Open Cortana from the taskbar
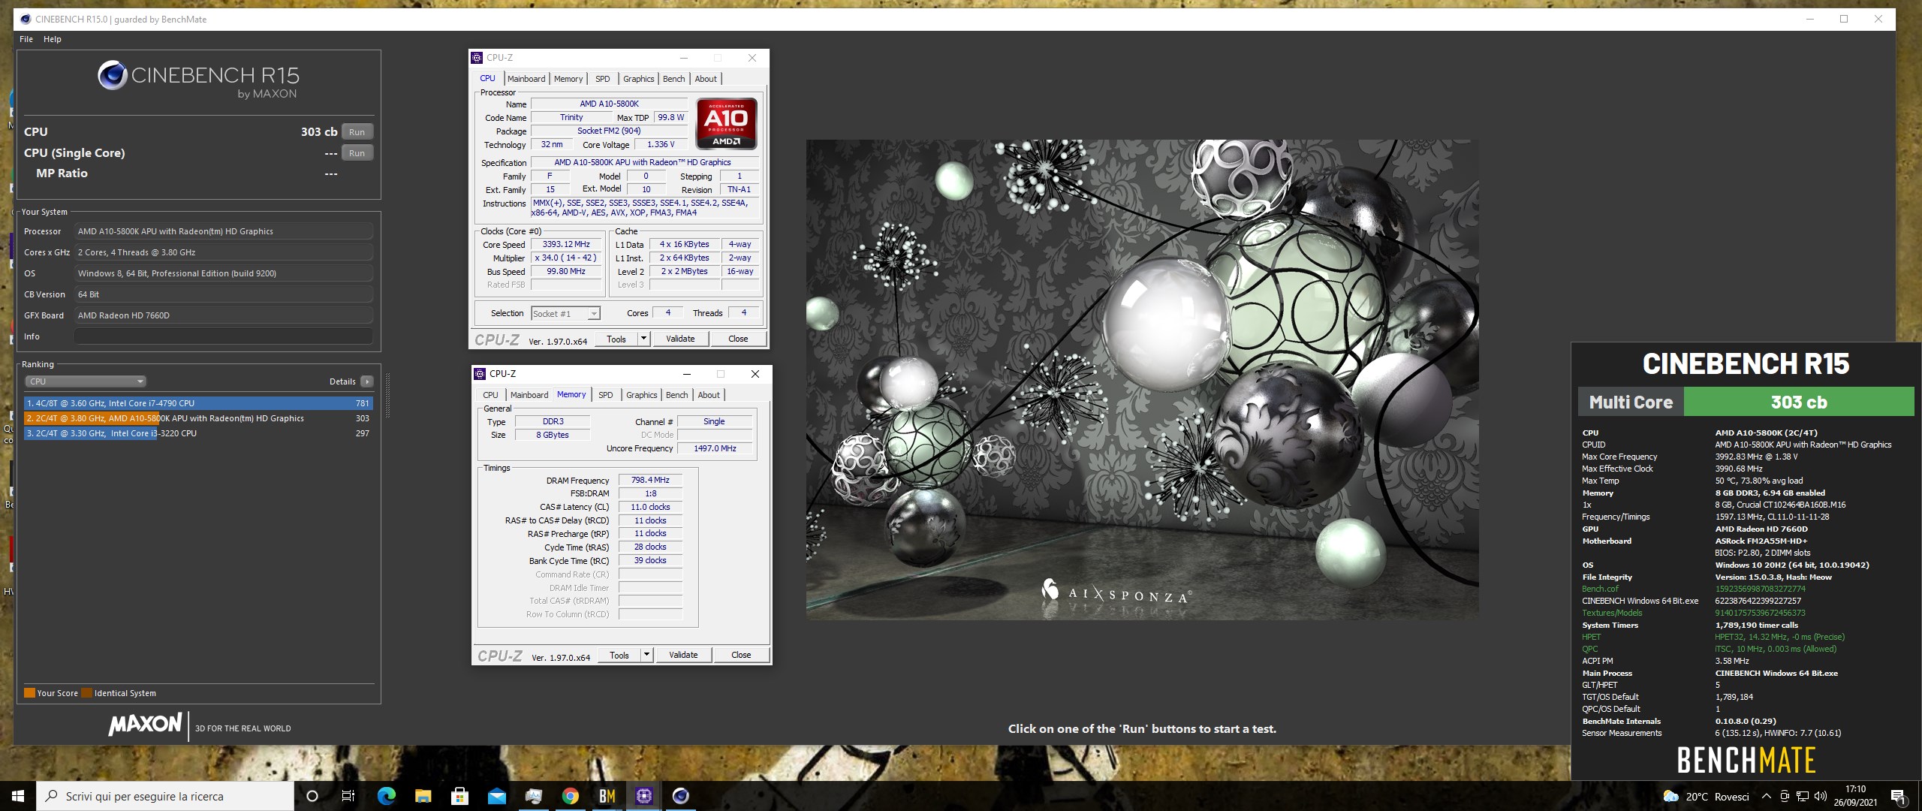Viewport: 1922px width, 811px height. pyautogui.click(x=313, y=796)
